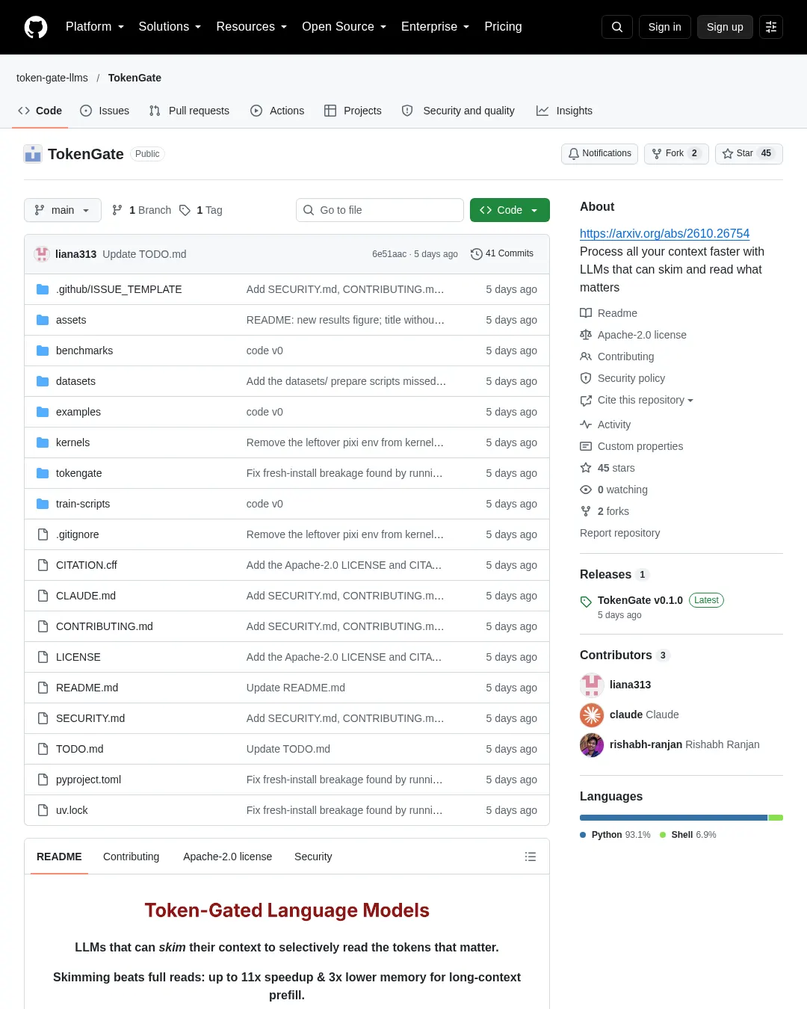Select the Apache-2.0 license README tab
This screenshot has width=807, height=1009.
(x=228, y=857)
